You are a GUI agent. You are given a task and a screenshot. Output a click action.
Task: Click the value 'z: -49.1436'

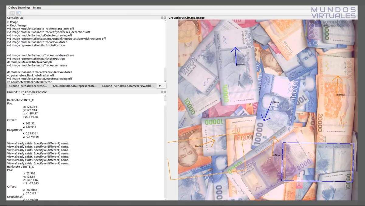(31, 180)
